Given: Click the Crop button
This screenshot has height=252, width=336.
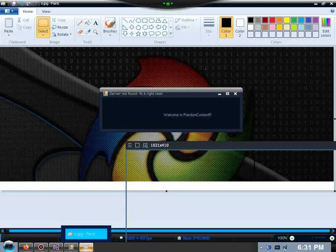Looking at the screenshot, I should [x=59, y=20].
